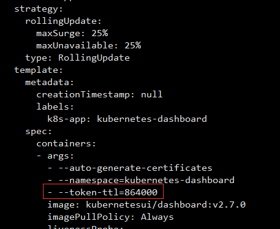Click the containers: key
The width and height of the screenshot is (280, 229).
(66, 144)
